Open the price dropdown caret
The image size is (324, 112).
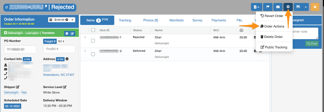click(x=72, y=20)
